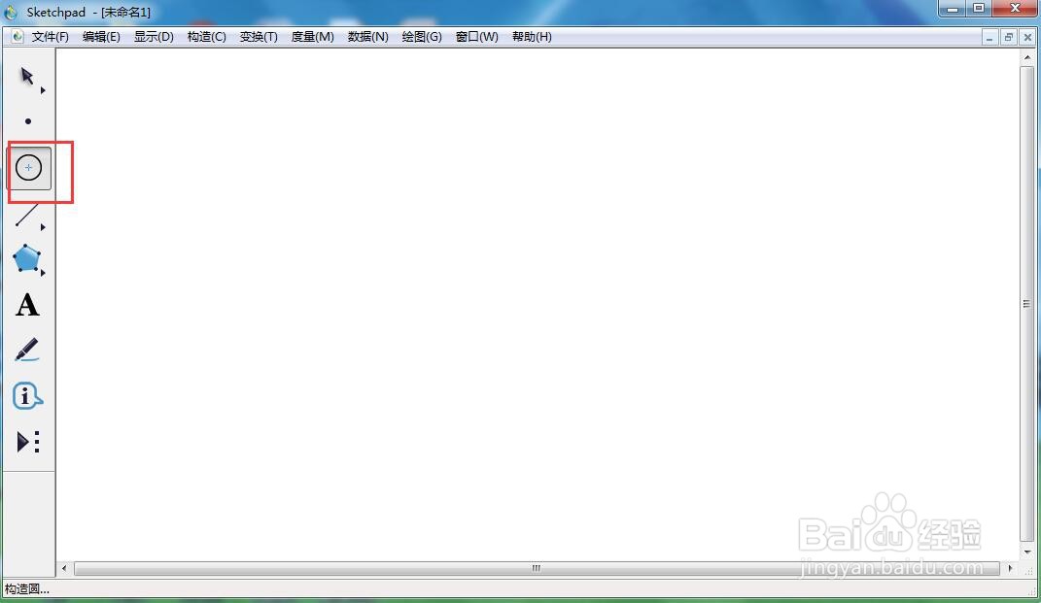Click the horizontal scrollbar left arrow

(x=64, y=568)
